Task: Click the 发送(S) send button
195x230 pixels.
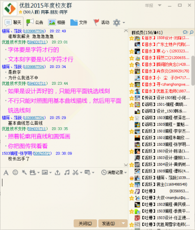Action: (x=108, y=223)
